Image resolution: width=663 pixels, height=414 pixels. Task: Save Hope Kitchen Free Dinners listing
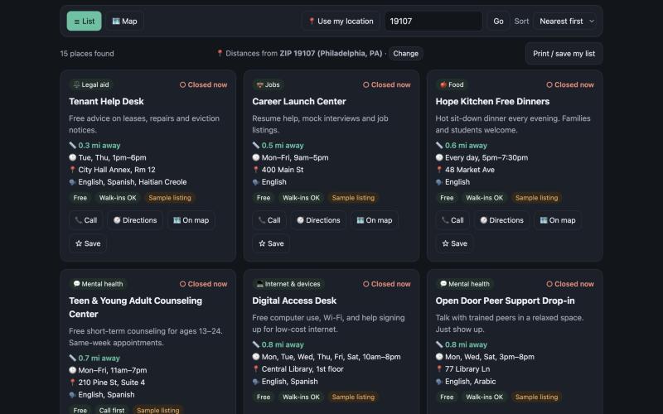455,243
